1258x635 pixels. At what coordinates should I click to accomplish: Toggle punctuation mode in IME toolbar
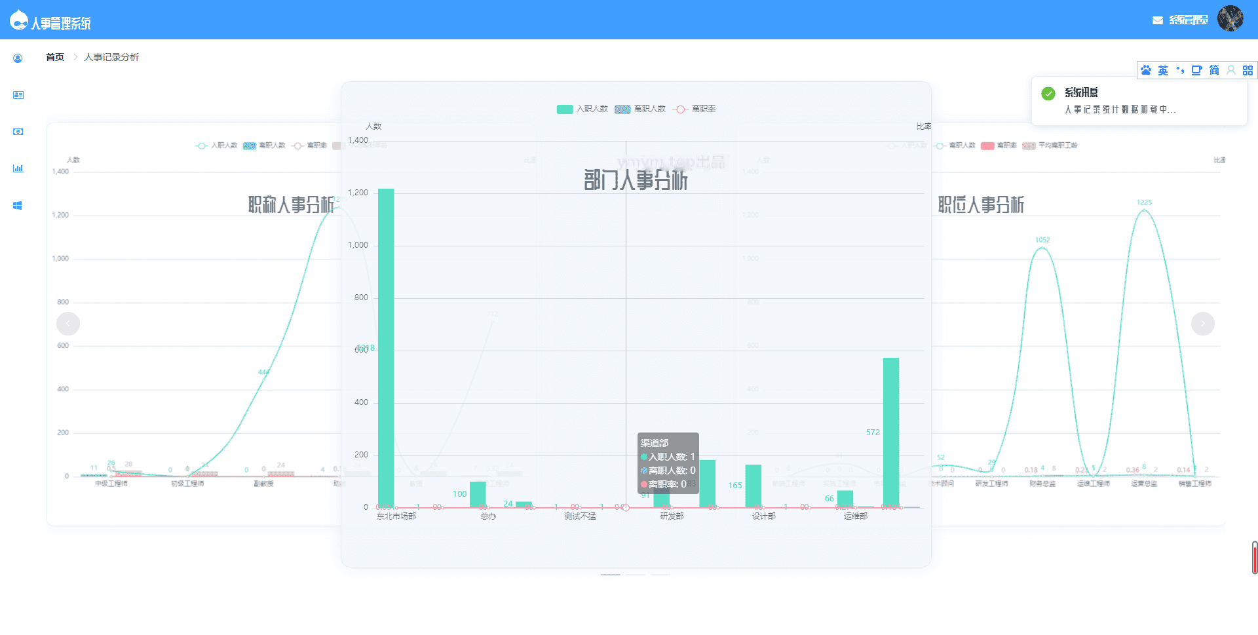tap(1180, 70)
